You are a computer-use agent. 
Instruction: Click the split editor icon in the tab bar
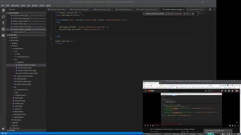pyautogui.click(x=210, y=9)
